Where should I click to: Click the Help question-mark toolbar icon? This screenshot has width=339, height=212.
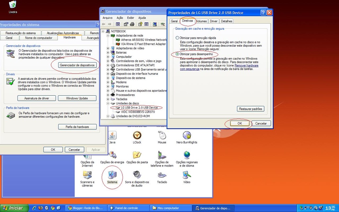pyautogui.click(x=140, y=24)
